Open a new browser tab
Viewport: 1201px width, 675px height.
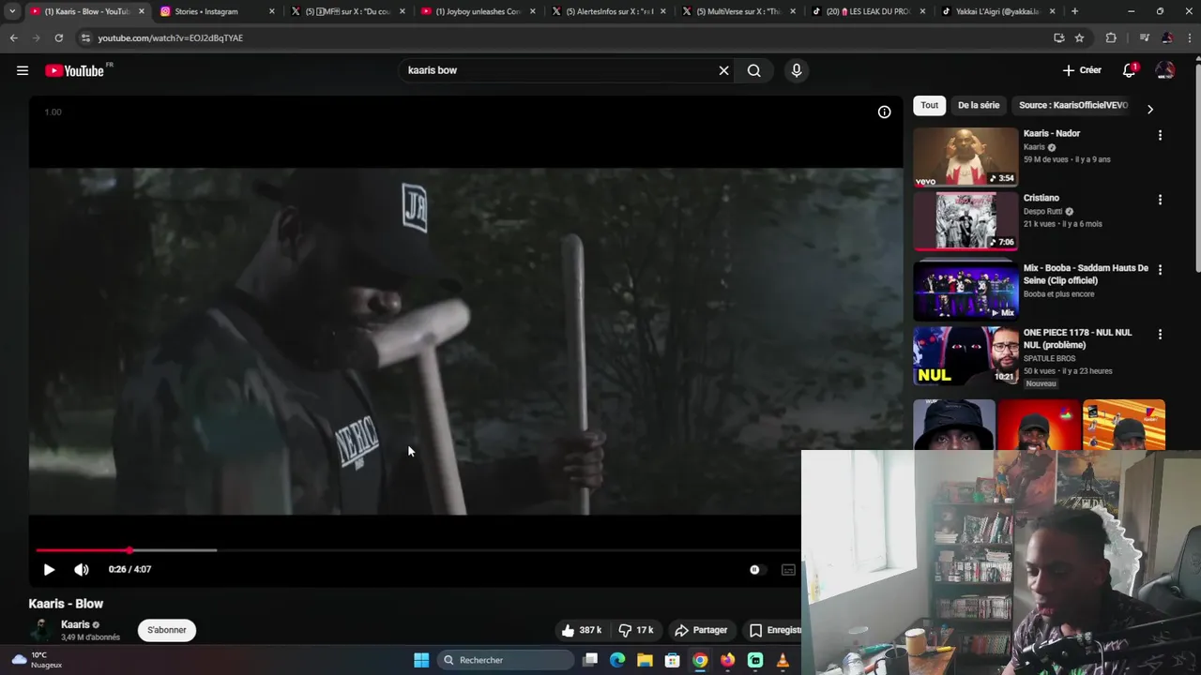coord(1074,11)
